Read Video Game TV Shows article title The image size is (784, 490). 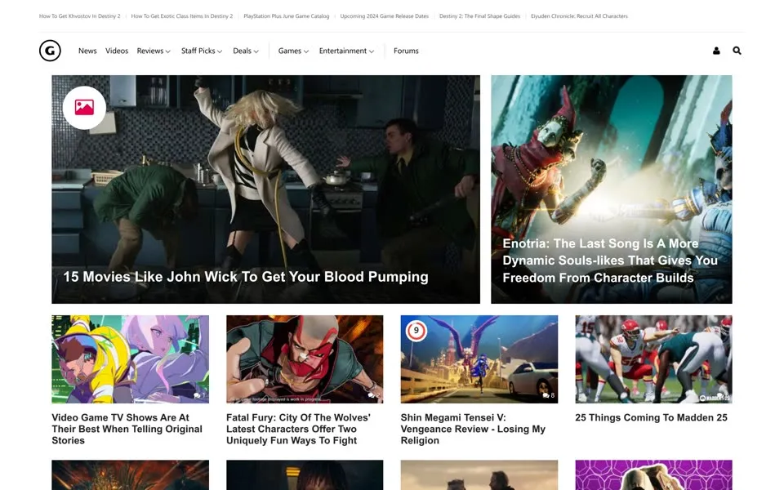pyautogui.click(x=127, y=429)
